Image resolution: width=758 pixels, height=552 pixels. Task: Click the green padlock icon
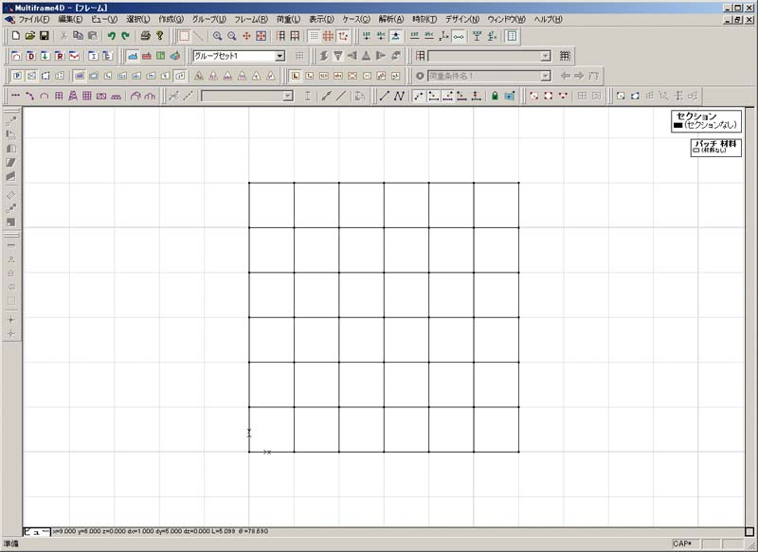tap(495, 96)
